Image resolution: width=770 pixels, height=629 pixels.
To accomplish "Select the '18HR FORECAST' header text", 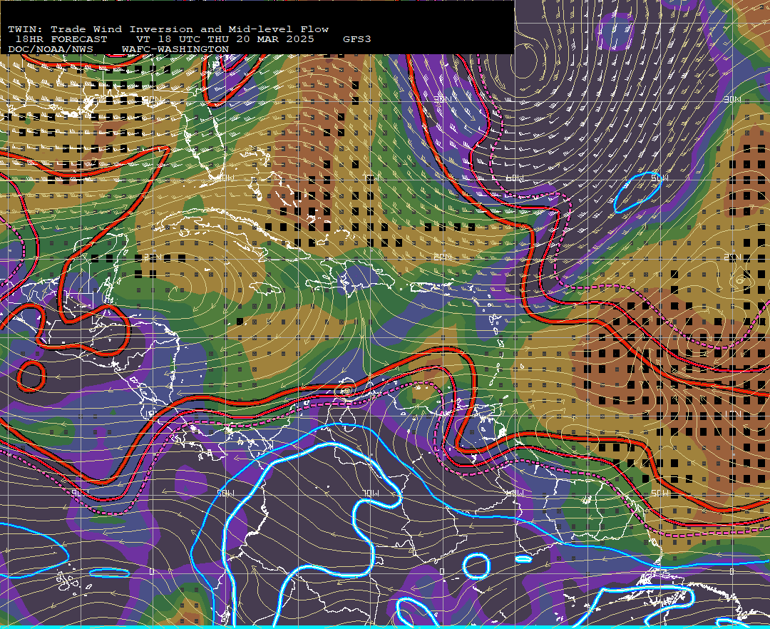I will (x=61, y=39).
